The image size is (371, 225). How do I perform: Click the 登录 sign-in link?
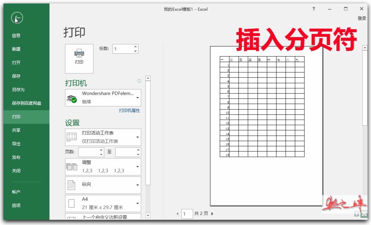pyautogui.click(x=362, y=18)
